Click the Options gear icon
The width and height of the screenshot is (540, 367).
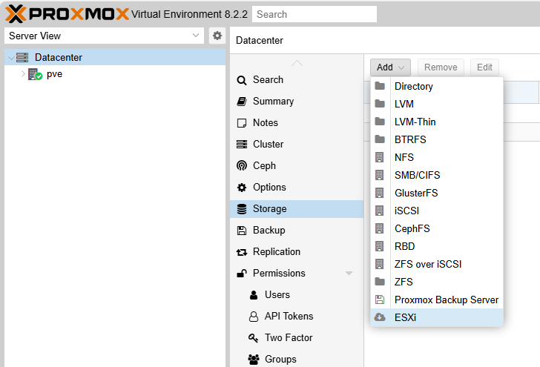(242, 188)
